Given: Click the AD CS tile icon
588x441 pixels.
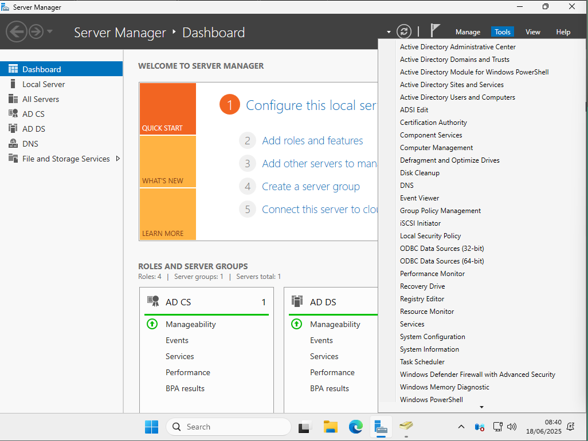Looking at the screenshot, I should [x=153, y=301].
